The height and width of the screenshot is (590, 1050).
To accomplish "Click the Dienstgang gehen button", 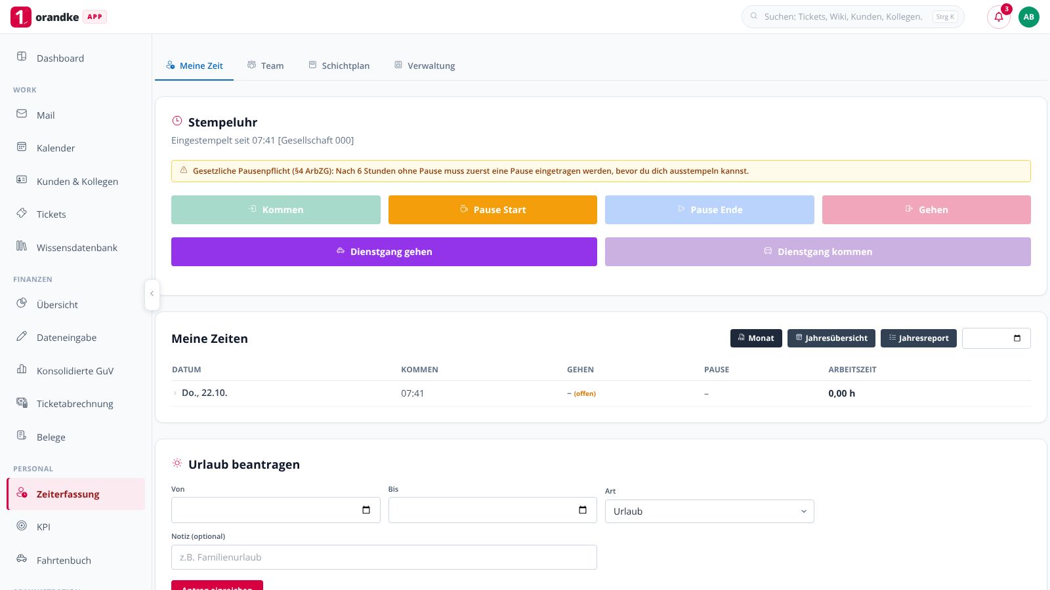I will pyautogui.click(x=384, y=252).
